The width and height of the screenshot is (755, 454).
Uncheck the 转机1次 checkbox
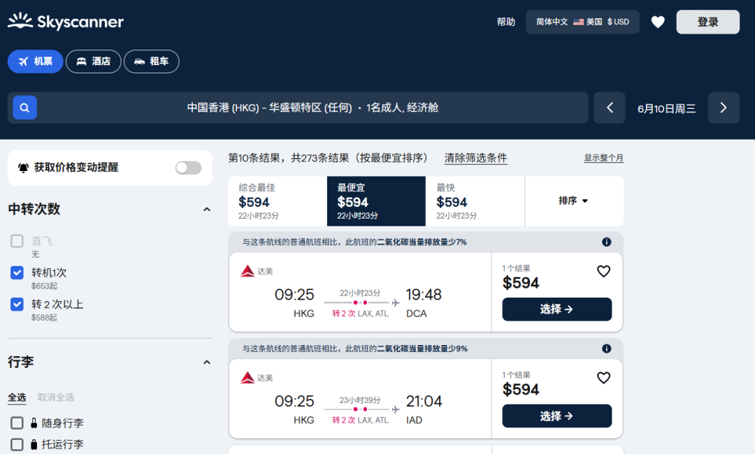click(17, 272)
